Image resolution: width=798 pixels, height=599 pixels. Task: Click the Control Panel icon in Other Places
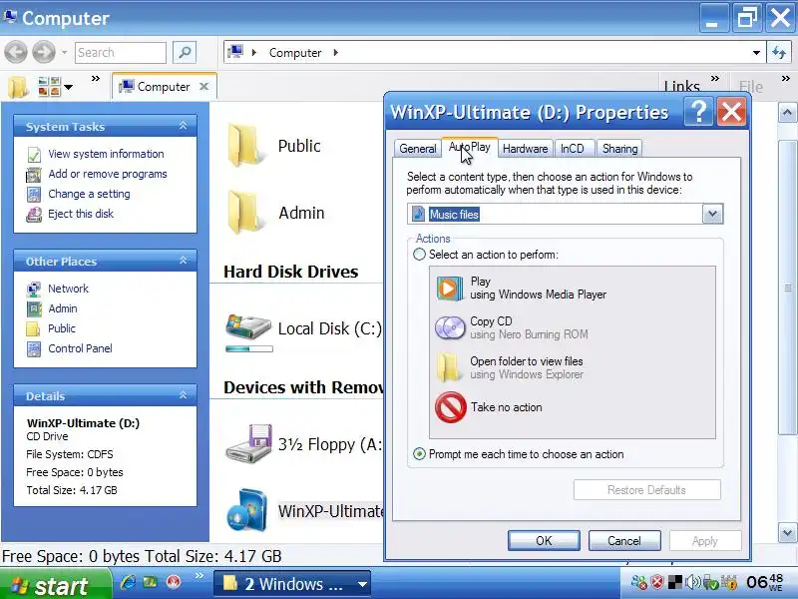pos(34,348)
